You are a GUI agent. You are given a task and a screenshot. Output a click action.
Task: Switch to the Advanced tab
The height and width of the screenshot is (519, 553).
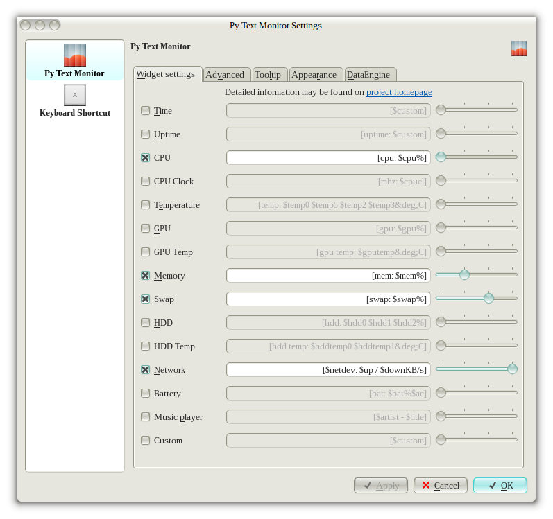(225, 75)
